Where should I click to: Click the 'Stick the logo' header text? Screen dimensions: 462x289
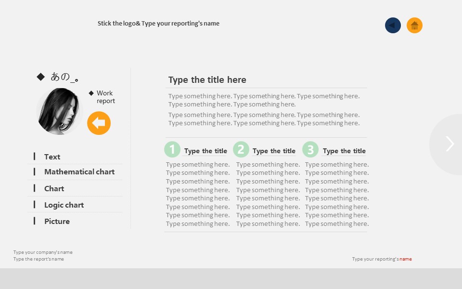tap(158, 24)
